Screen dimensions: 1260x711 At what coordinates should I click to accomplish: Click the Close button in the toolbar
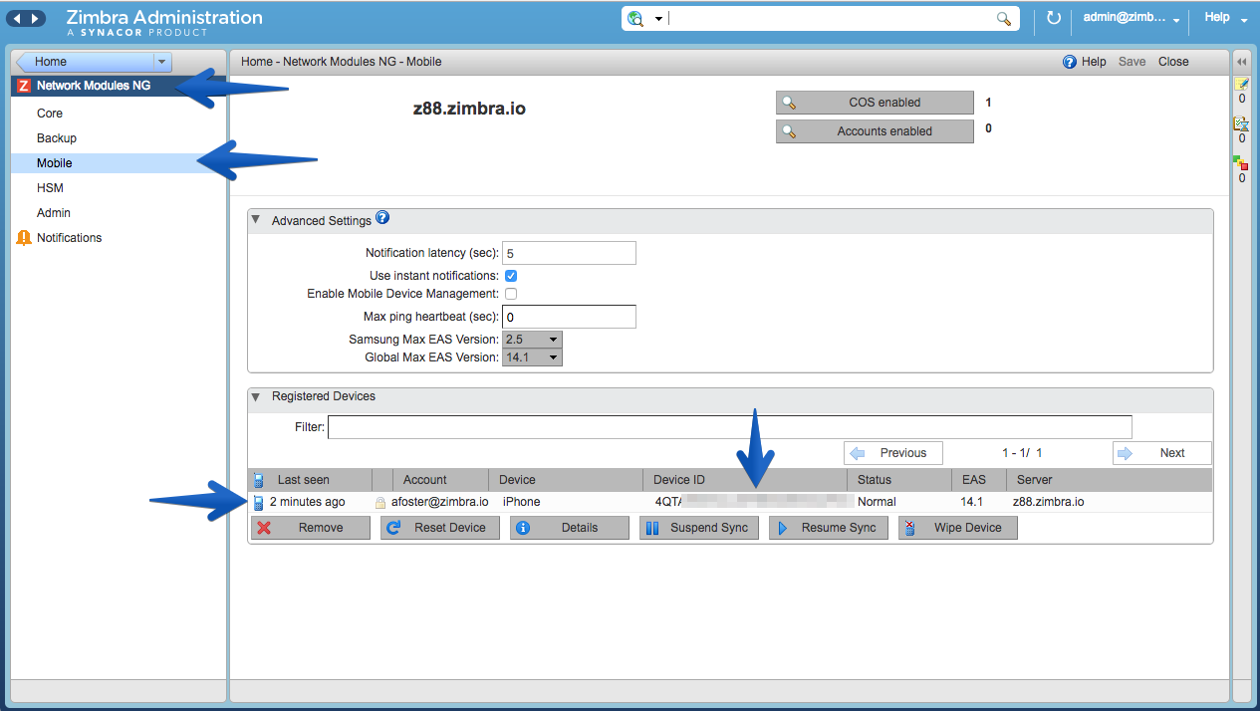click(x=1173, y=62)
